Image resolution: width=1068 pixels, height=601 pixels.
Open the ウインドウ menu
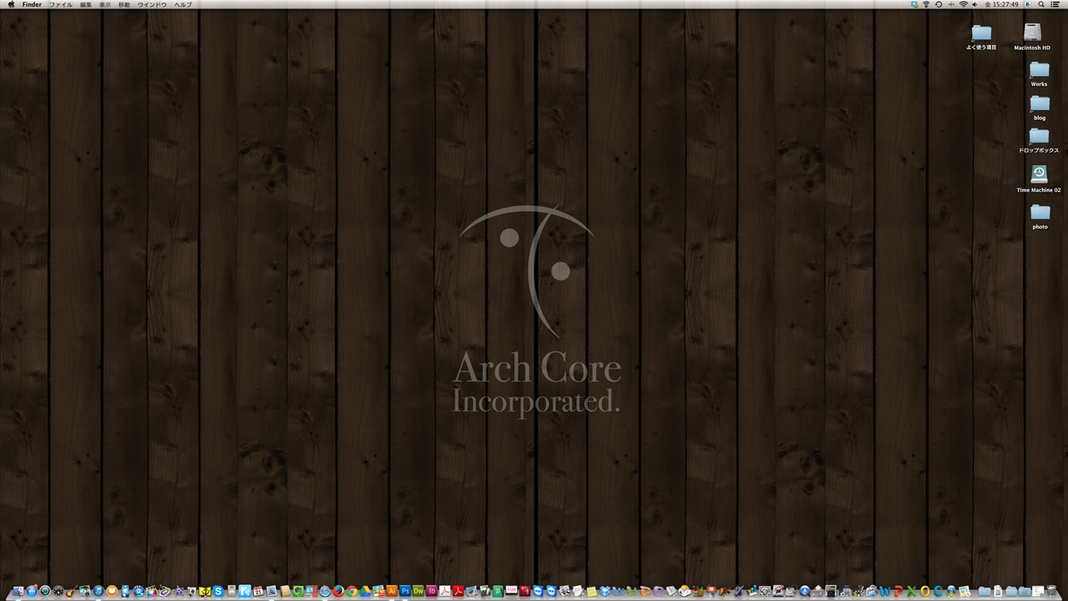tap(152, 4)
